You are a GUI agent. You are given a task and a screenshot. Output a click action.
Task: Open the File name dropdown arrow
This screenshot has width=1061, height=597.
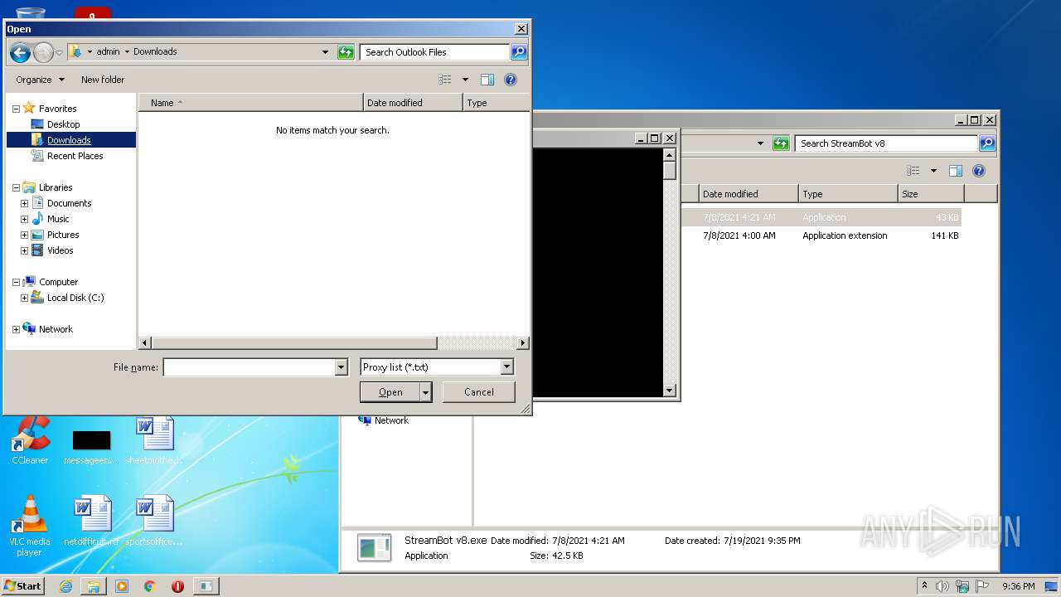pos(341,367)
